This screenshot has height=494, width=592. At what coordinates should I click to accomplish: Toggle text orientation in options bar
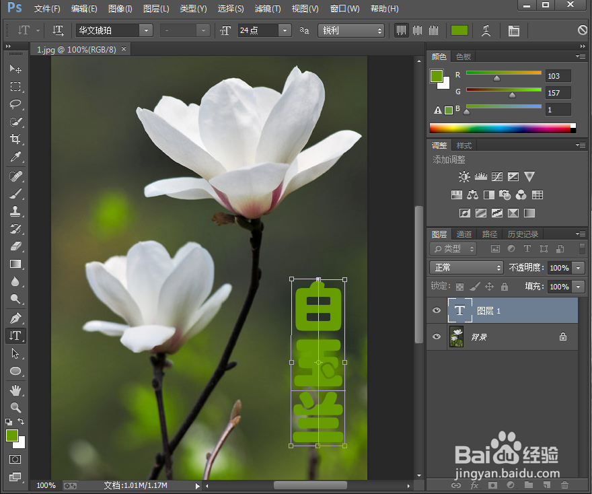58,30
